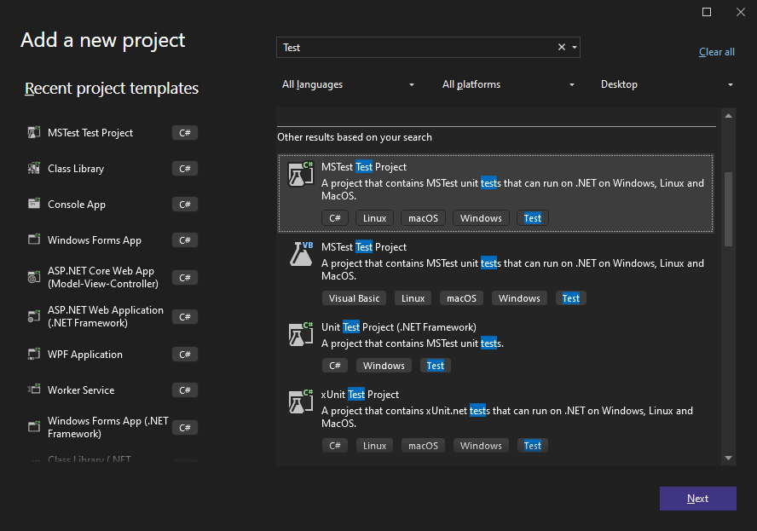
Task: Select the C# MSTest Test Project result title
Action: point(364,166)
